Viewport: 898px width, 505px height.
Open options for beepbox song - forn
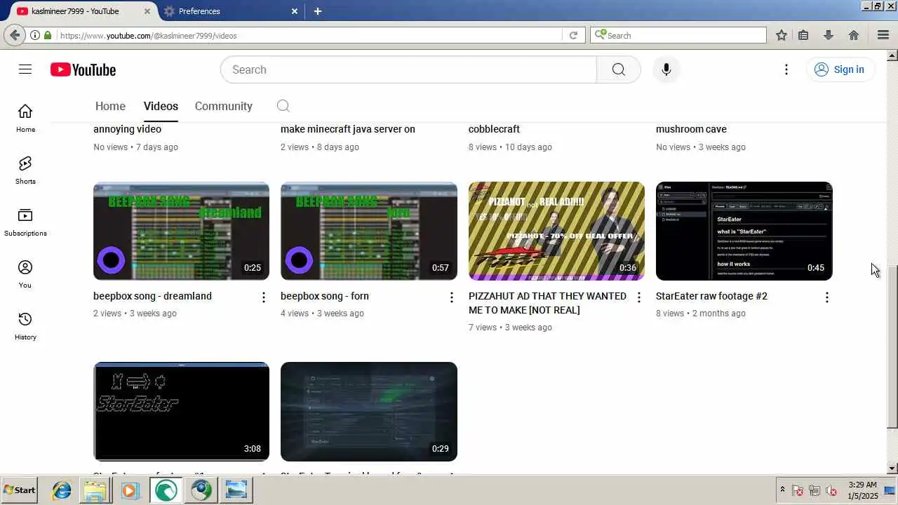pos(452,297)
